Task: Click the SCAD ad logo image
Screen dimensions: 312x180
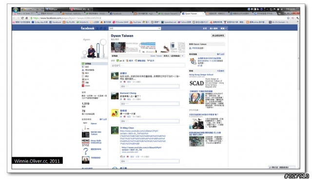Action: coord(196,83)
